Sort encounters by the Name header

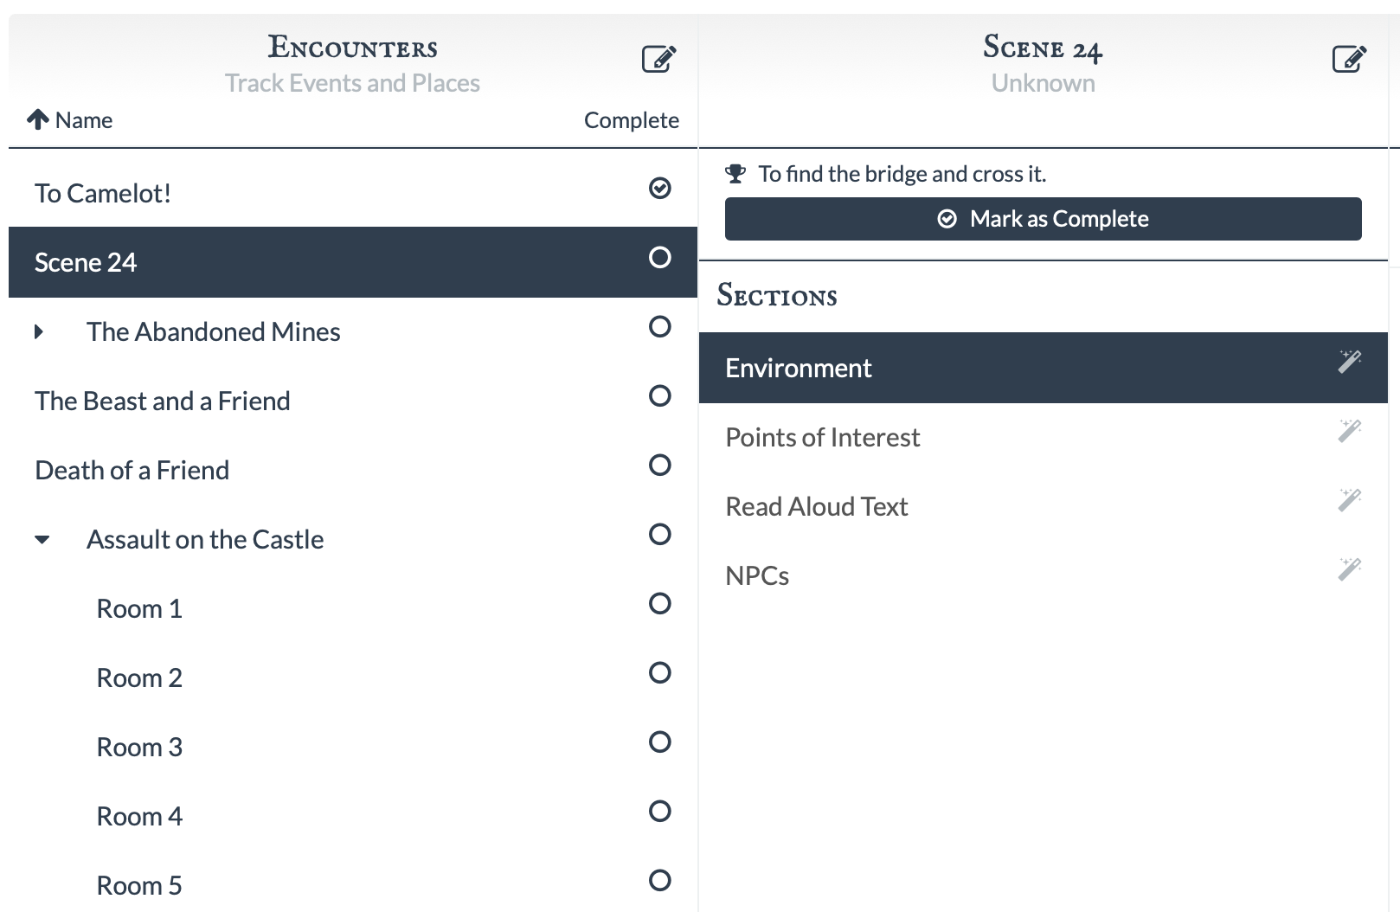[84, 120]
